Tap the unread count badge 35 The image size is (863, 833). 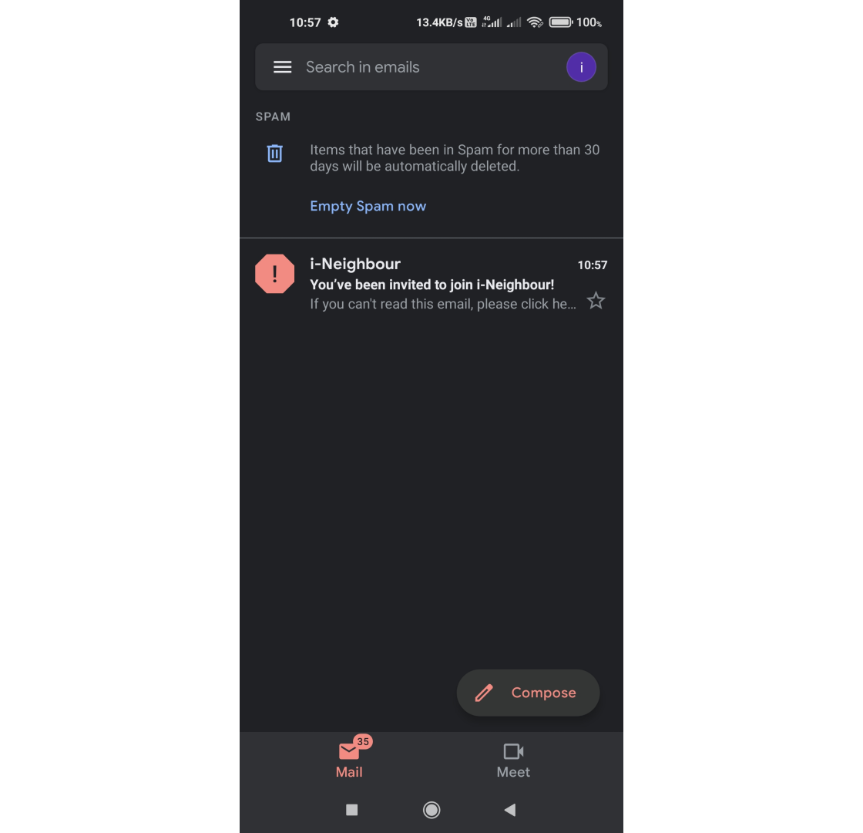[363, 741]
